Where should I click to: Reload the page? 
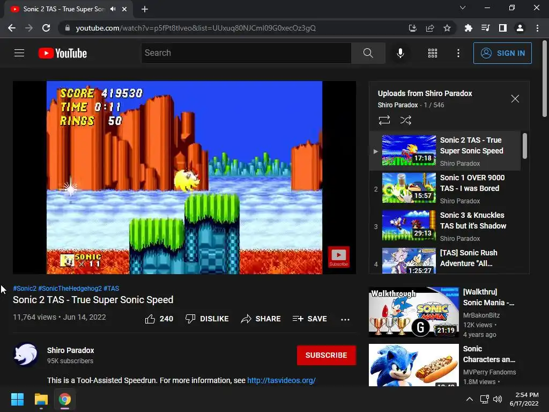pyautogui.click(x=46, y=28)
